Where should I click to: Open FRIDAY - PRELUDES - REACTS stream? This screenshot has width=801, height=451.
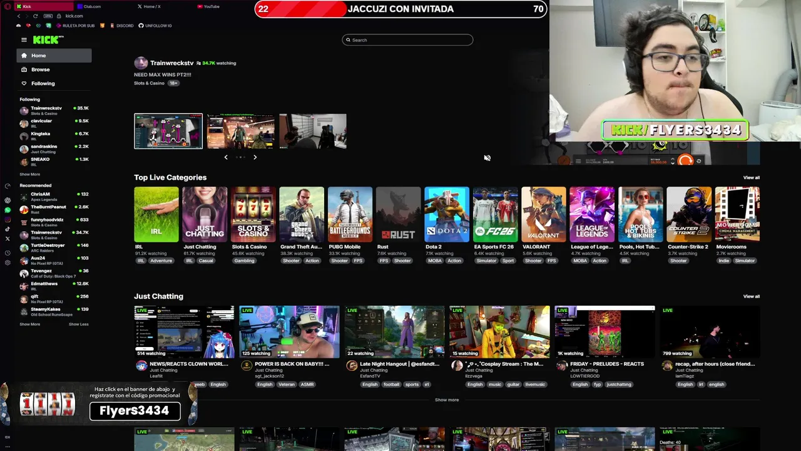[605, 332]
